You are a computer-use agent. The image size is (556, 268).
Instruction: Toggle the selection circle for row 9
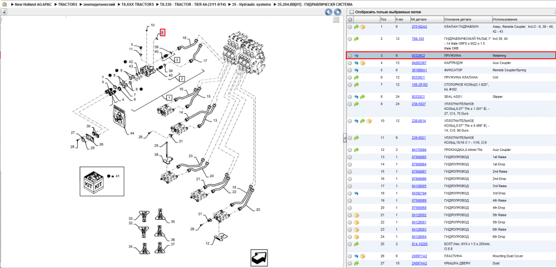350,104
